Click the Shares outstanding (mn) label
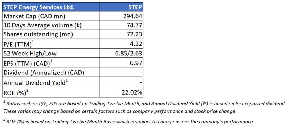This screenshot has width=289, height=128. tap(38, 34)
